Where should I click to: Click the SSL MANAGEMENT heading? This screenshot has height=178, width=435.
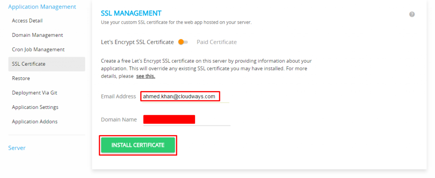pos(131,13)
